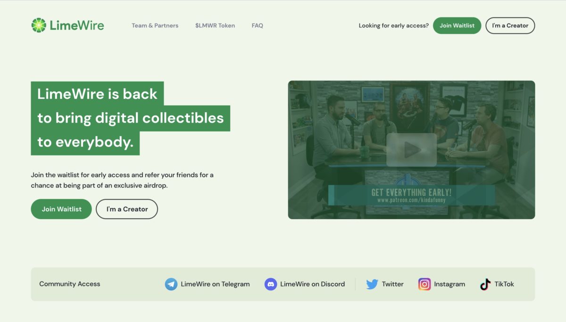Follow the Twitter text link
566x322 pixels.
(392, 284)
